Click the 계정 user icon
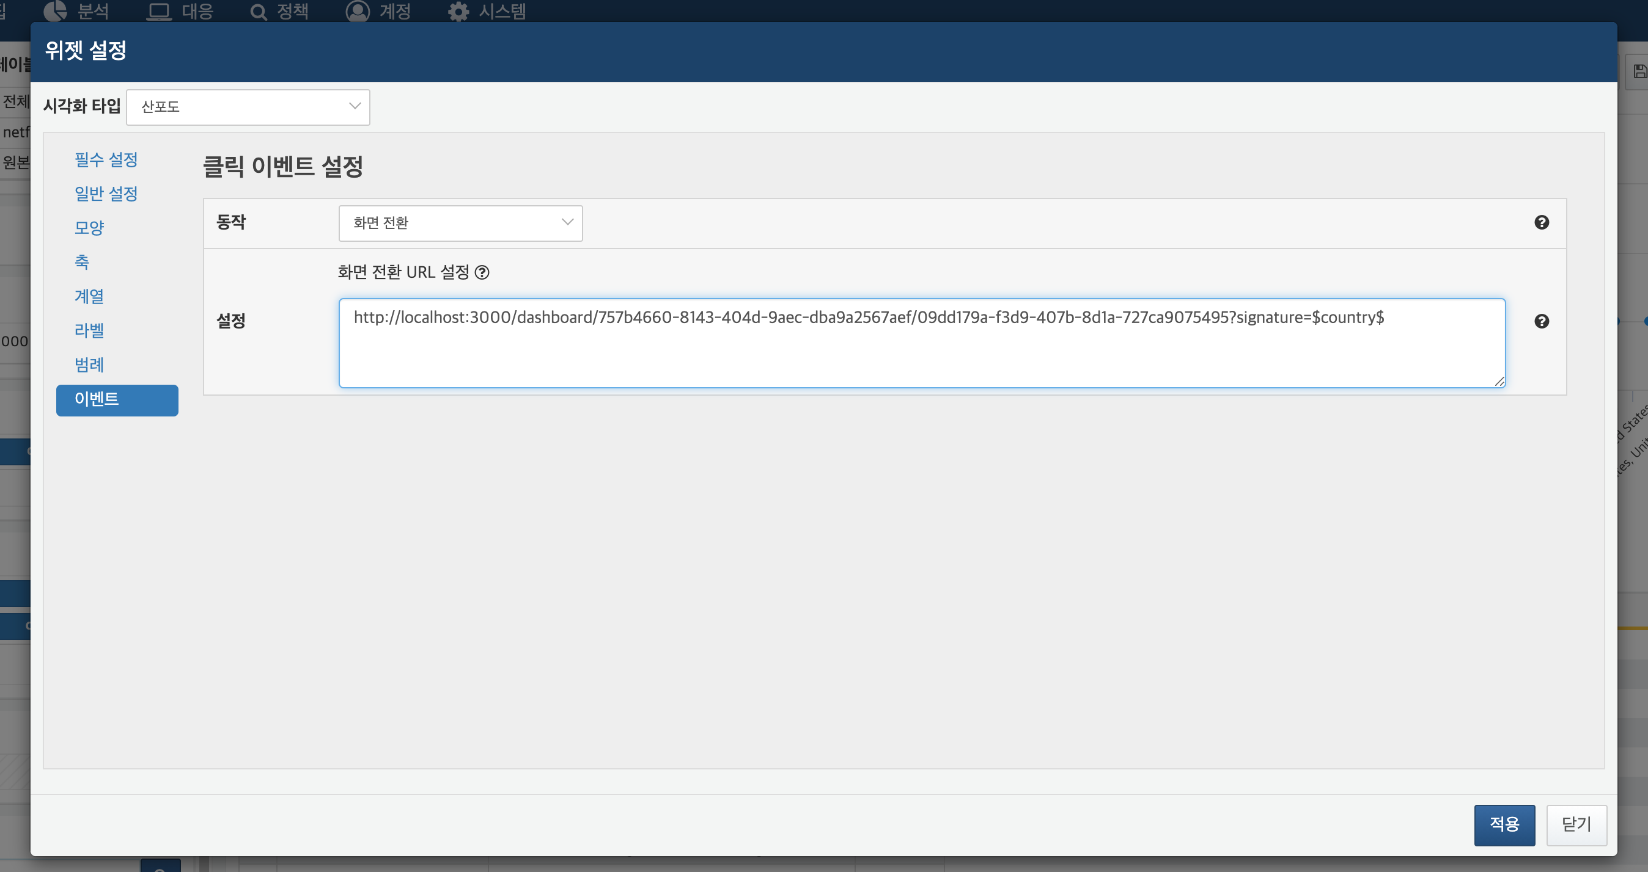Image resolution: width=1648 pixels, height=872 pixels. tap(358, 11)
